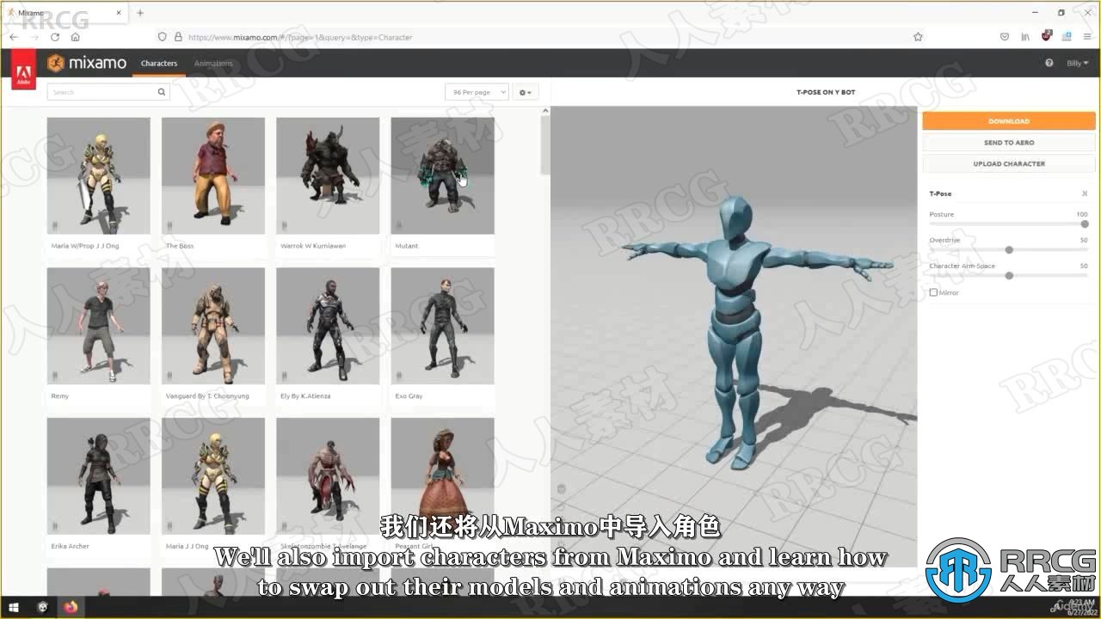1101x619 pixels.
Task: Select the Erika Archer character thumbnail
Action: (x=98, y=476)
